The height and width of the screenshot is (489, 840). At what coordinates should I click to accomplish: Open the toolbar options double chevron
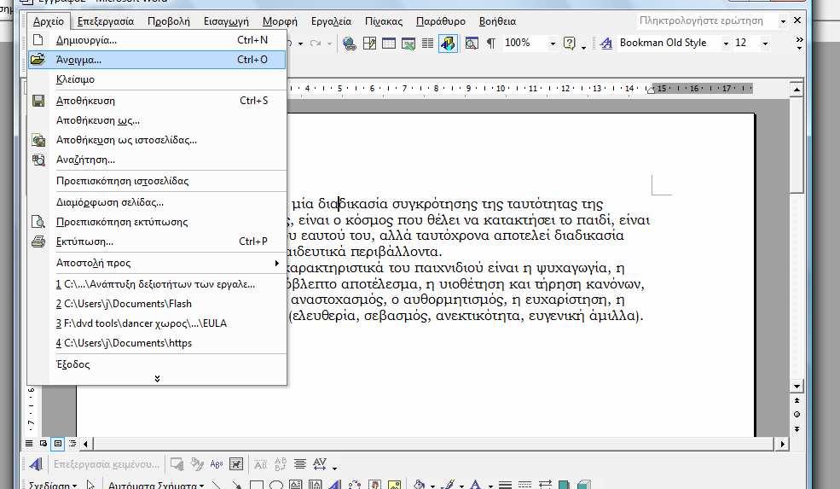tap(799, 43)
